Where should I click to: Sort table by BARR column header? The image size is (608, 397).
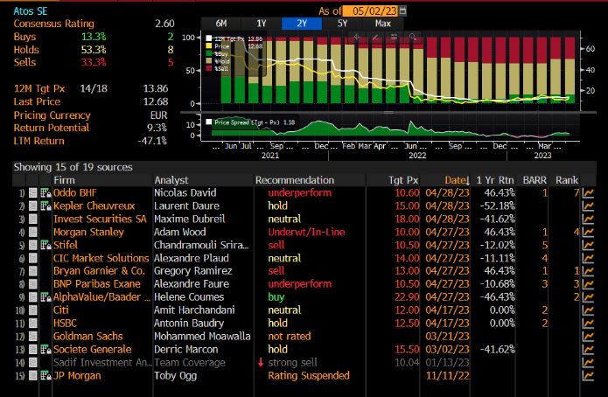tap(535, 180)
